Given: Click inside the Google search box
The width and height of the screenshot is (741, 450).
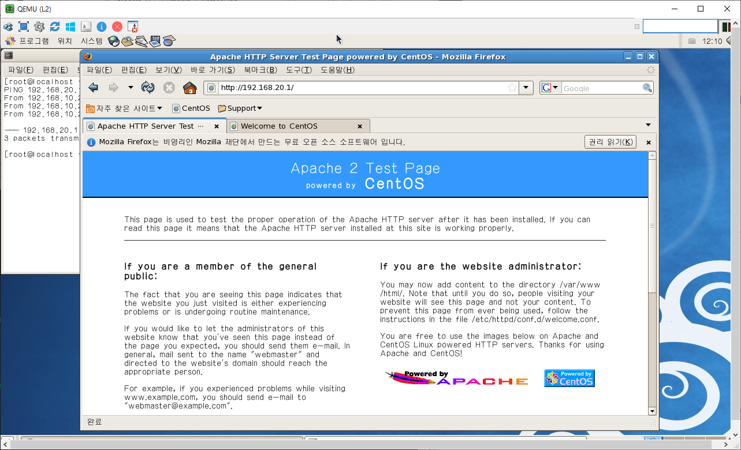Looking at the screenshot, I should point(601,88).
